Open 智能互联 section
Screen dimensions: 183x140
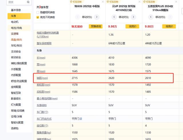pos(16,93)
